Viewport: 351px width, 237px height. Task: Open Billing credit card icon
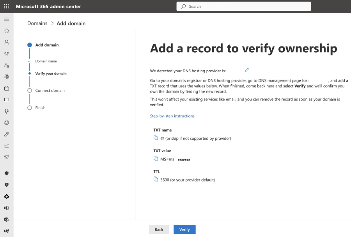coord(7,100)
